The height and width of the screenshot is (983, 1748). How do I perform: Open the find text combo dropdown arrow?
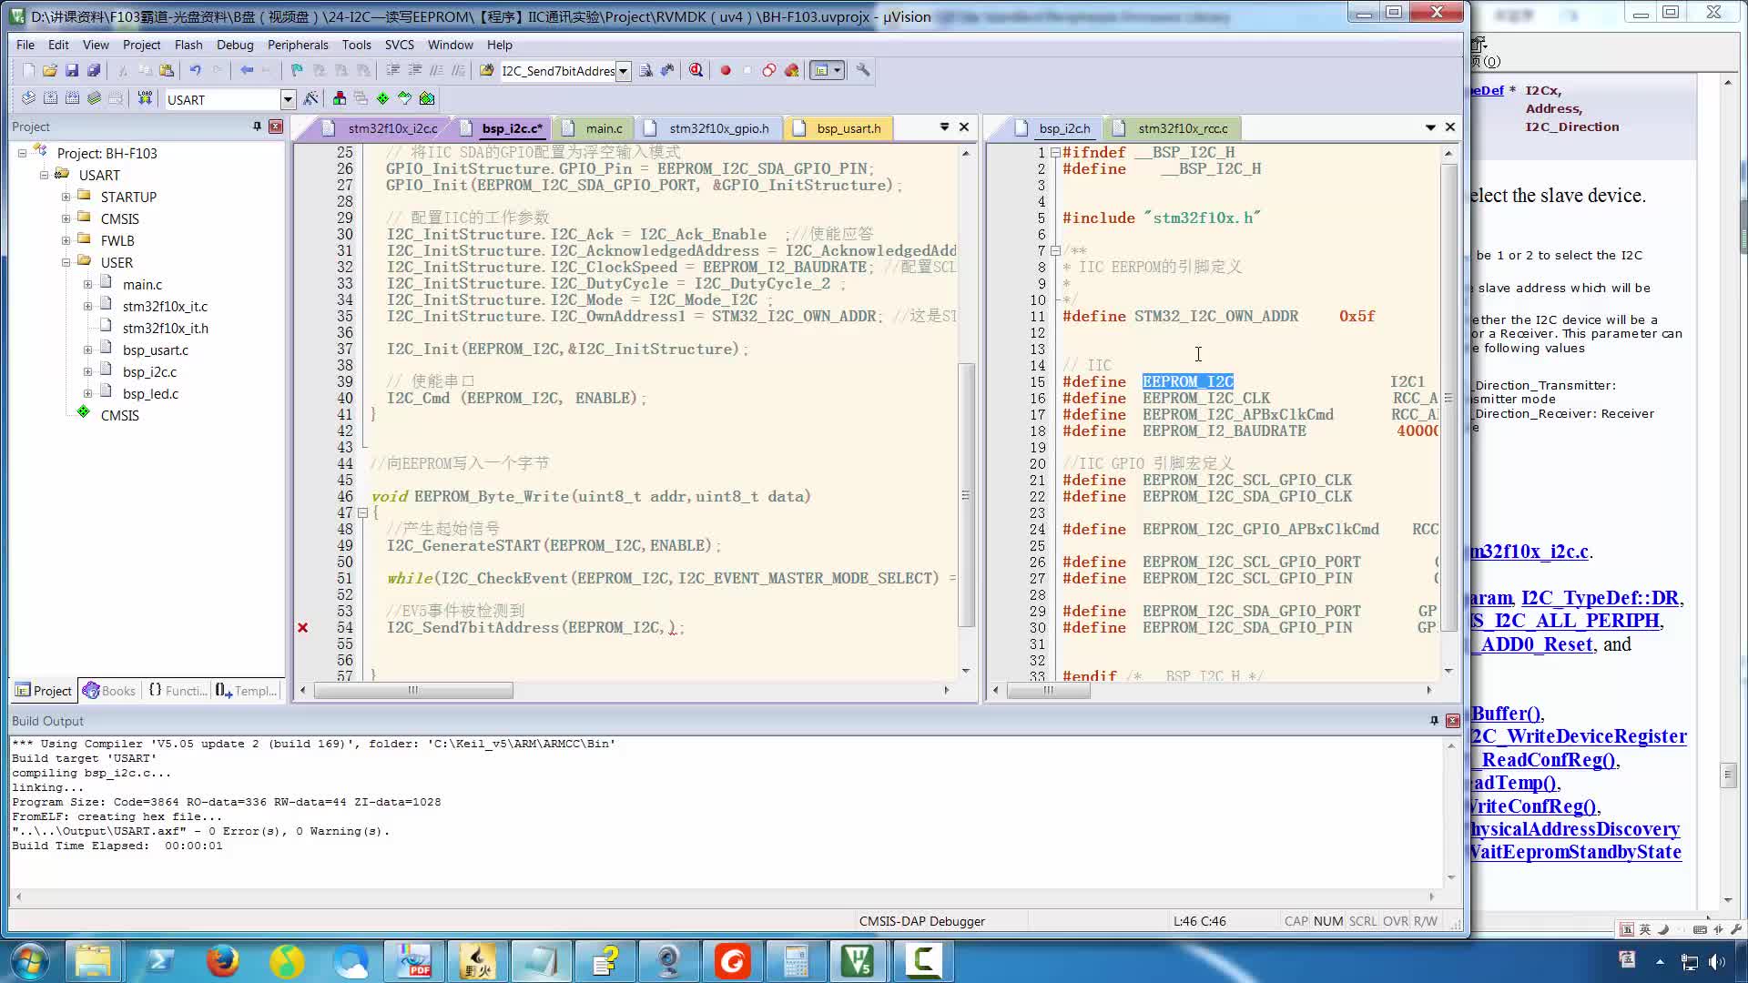[623, 71]
